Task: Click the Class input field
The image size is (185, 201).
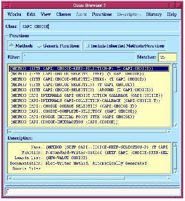Action: pos(100,27)
